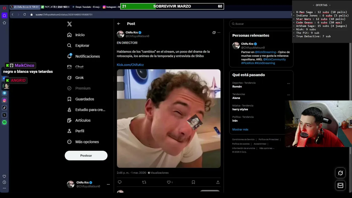This screenshot has width=352, height=198.
Task: Click the x.com URL in the address bar
Action: pyautogui.click(x=64, y=15)
